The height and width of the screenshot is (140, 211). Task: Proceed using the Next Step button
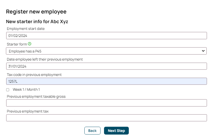[x=116, y=131]
